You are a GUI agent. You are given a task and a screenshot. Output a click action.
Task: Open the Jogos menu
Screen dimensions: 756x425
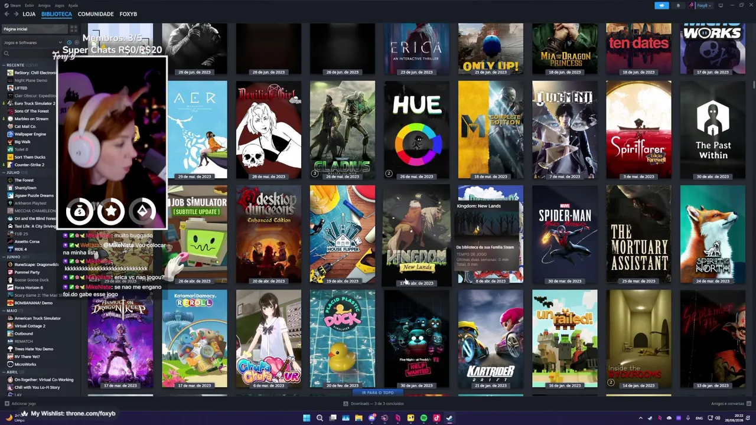coord(60,5)
